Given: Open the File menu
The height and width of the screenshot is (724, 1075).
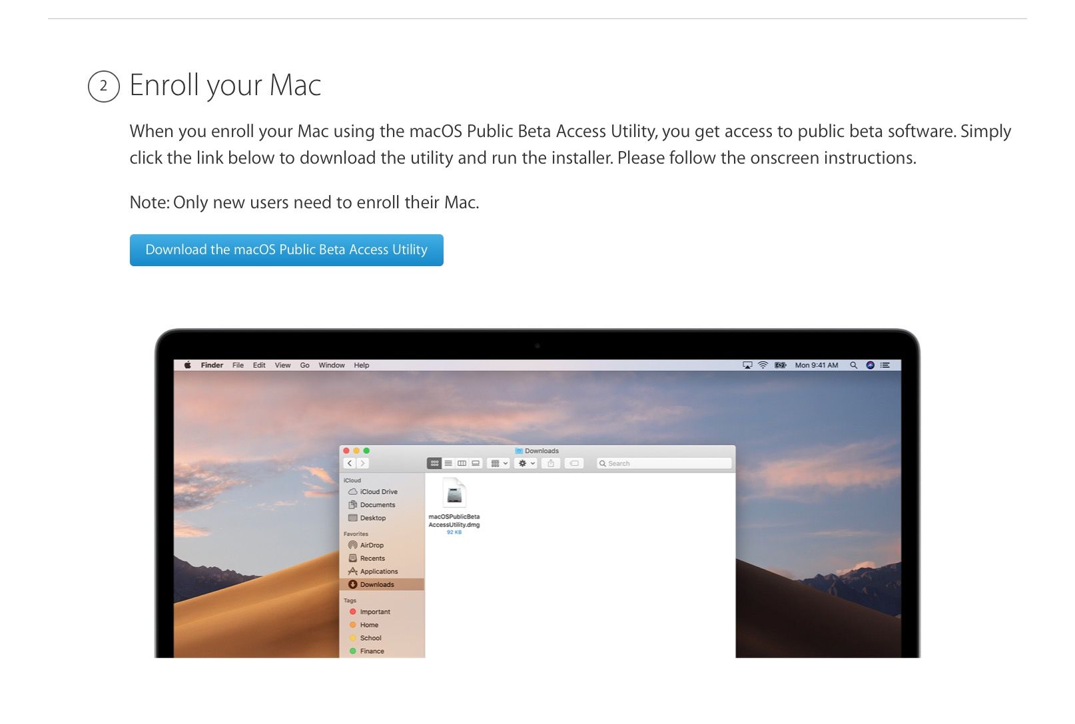Looking at the screenshot, I should click(x=238, y=365).
